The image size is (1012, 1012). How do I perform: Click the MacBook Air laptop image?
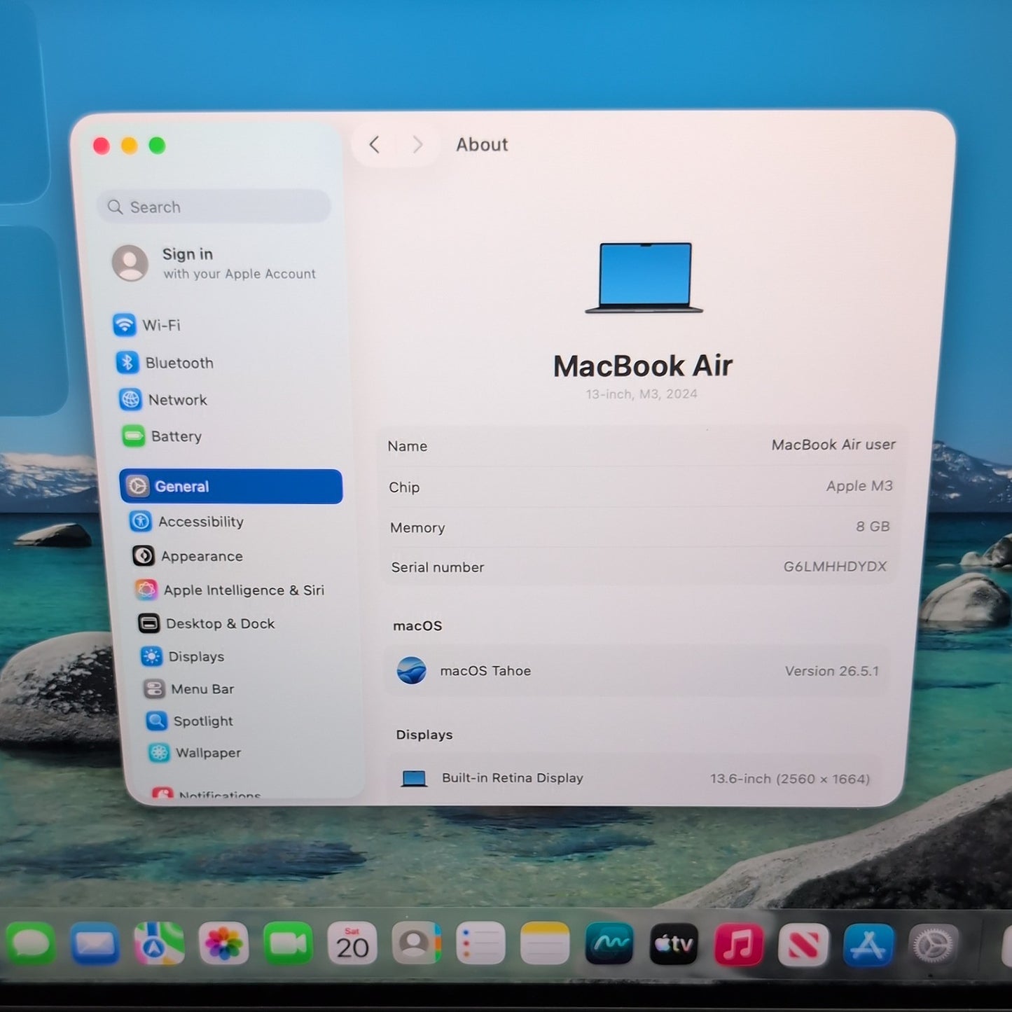644,278
